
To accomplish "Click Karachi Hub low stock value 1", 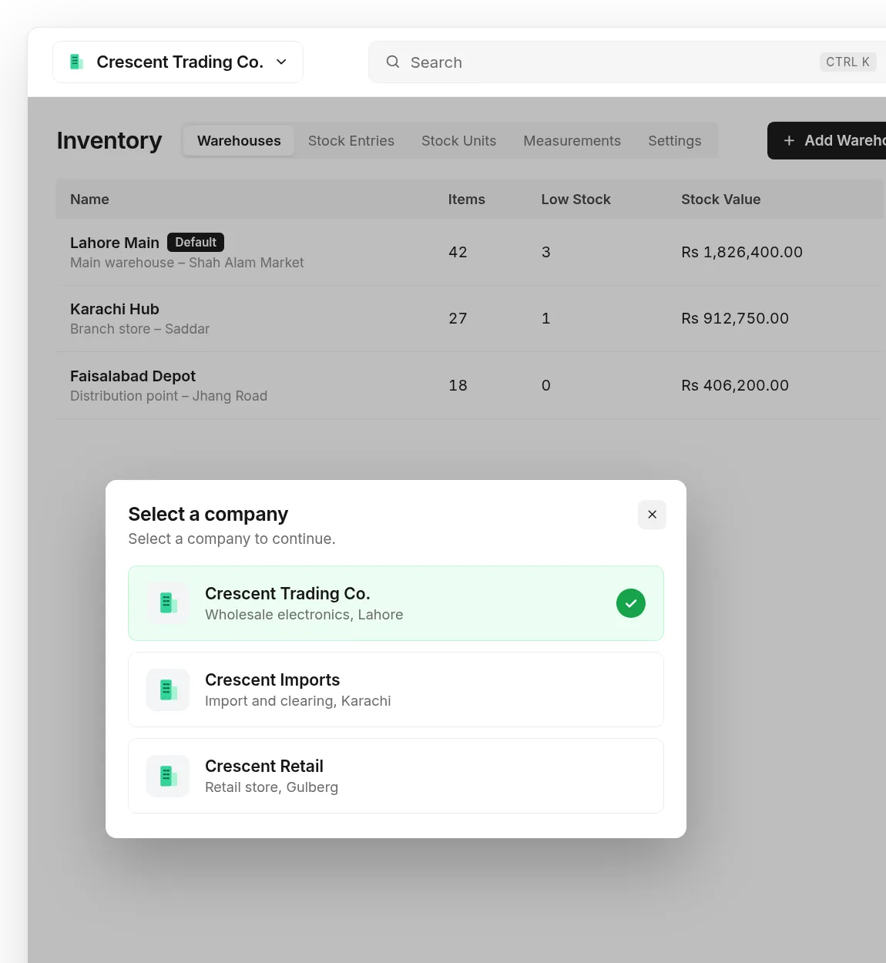I will (x=546, y=318).
